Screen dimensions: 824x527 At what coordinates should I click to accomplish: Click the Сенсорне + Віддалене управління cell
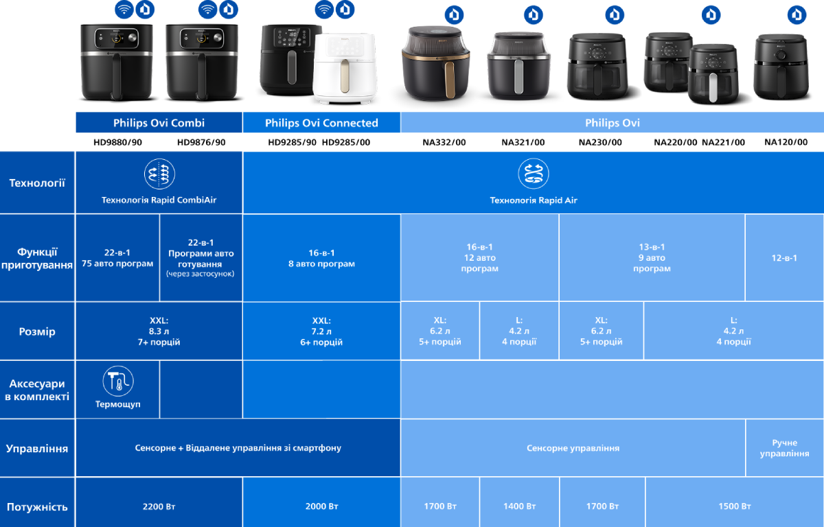point(238,448)
